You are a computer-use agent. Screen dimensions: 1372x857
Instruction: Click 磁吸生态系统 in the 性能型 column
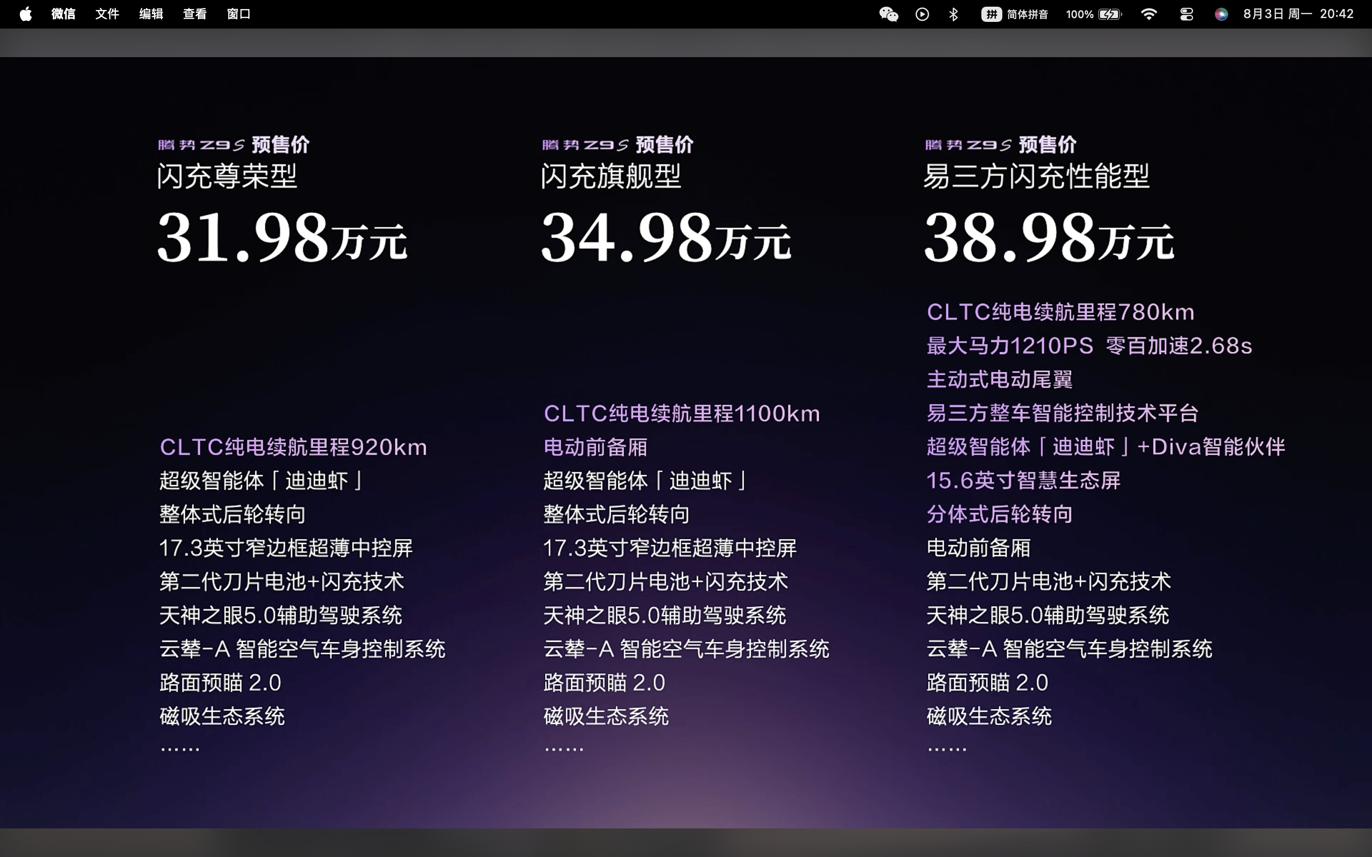[x=989, y=717]
